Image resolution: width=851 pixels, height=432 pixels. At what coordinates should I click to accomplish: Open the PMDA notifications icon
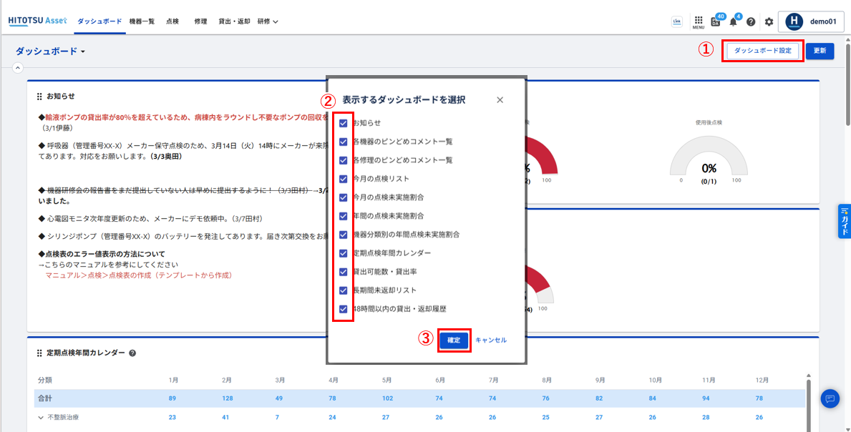click(716, 22)
